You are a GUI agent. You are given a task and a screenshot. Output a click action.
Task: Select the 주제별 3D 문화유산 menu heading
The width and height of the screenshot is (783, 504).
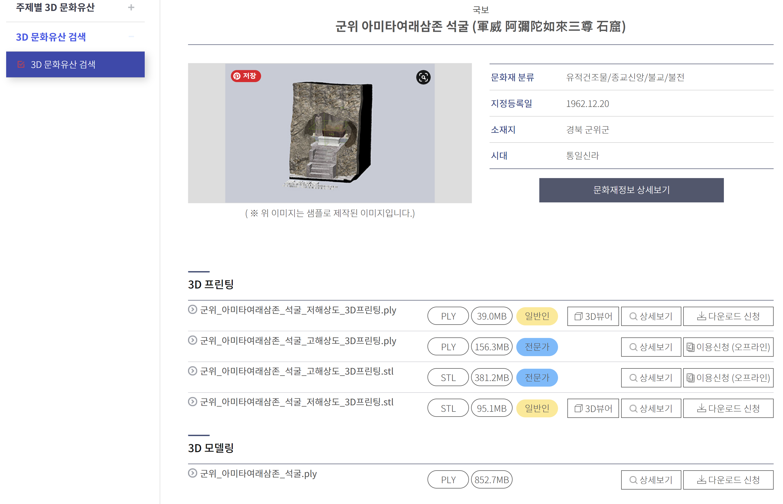pyautogui.click(x=55, y=7)
